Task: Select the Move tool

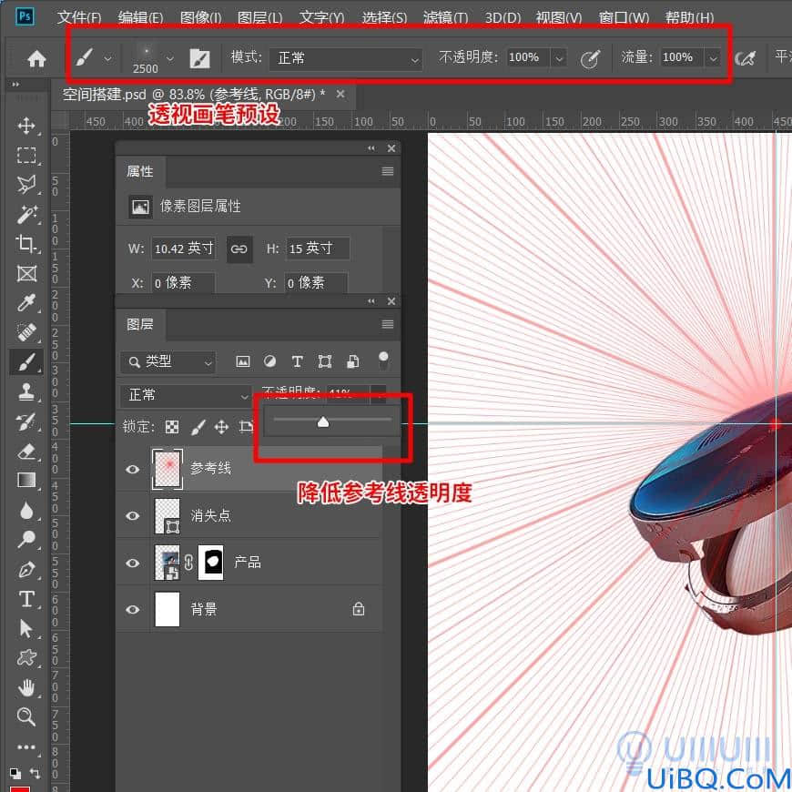Action: point(26,126)
